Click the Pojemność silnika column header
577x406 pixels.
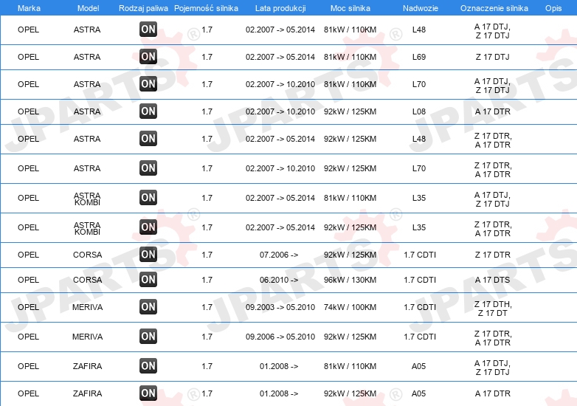pyautogui.click(x=207, y=8)
